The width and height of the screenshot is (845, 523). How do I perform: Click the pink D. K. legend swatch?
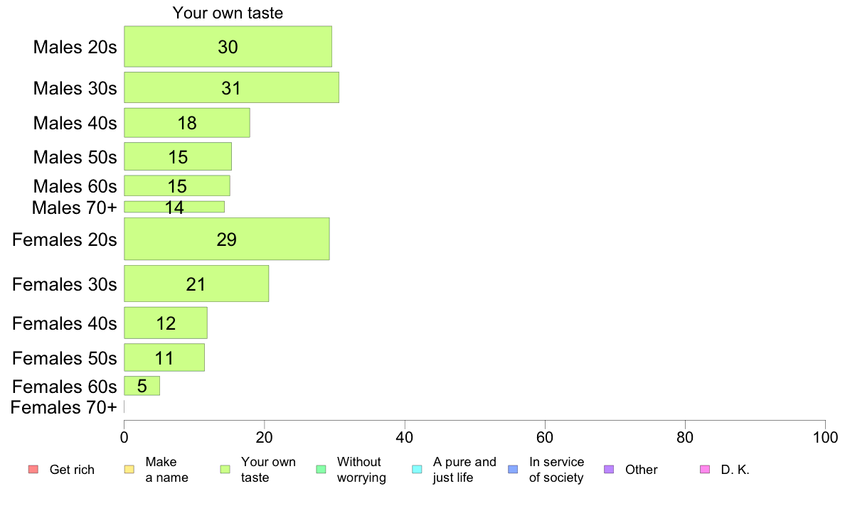[x=705, y=469]
